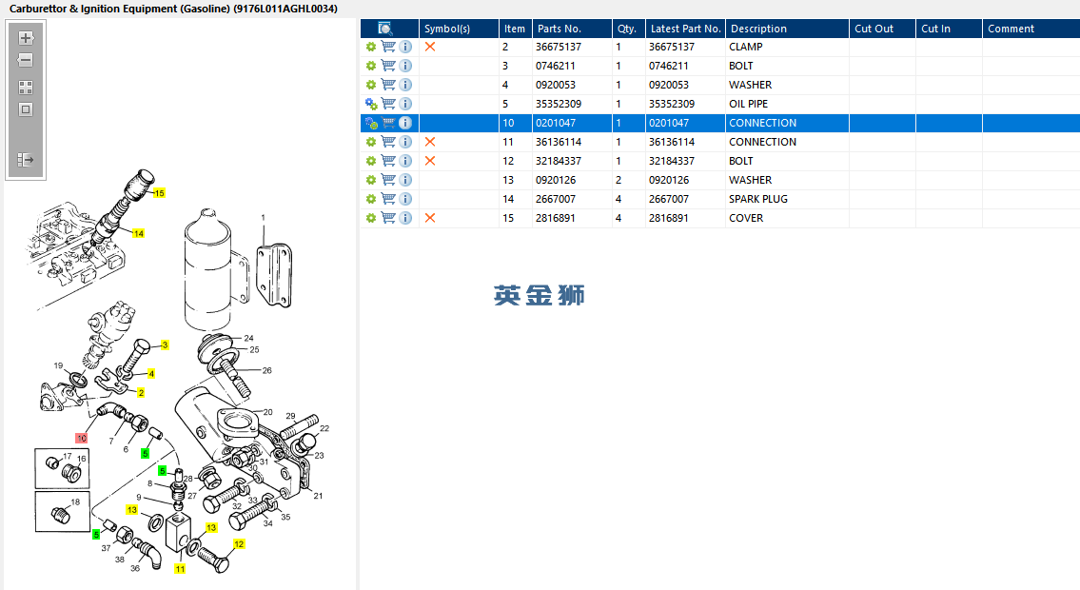1080x590 pixels.
Task: Click the Cut In column header
Action: pos(949,29)
